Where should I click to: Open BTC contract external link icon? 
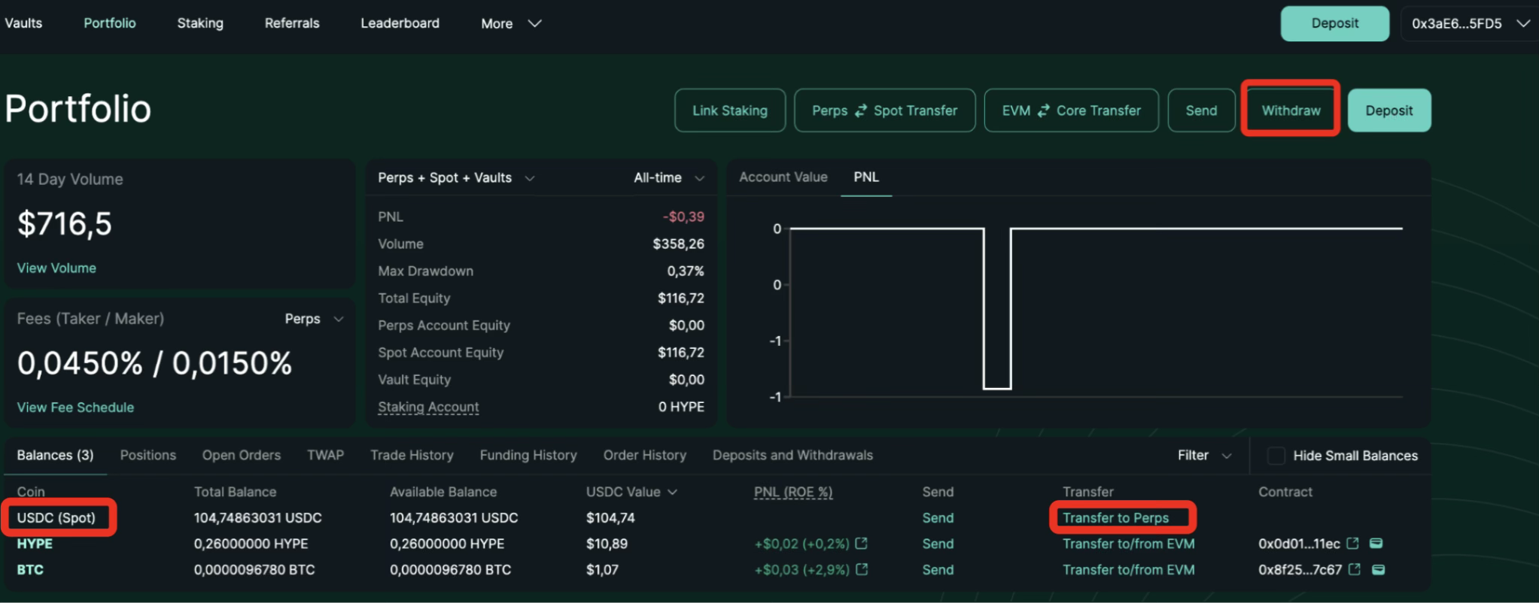click(1355, 570)
